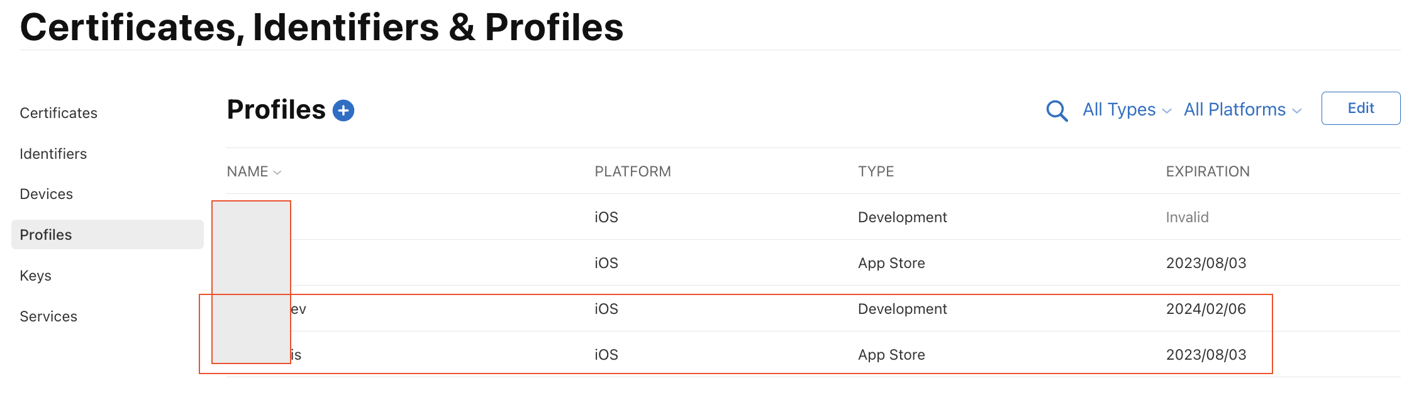Screen dimensions: 1414x398
Task: Click Development type in the 2024/02/06 row
Action: coord(902,309)
